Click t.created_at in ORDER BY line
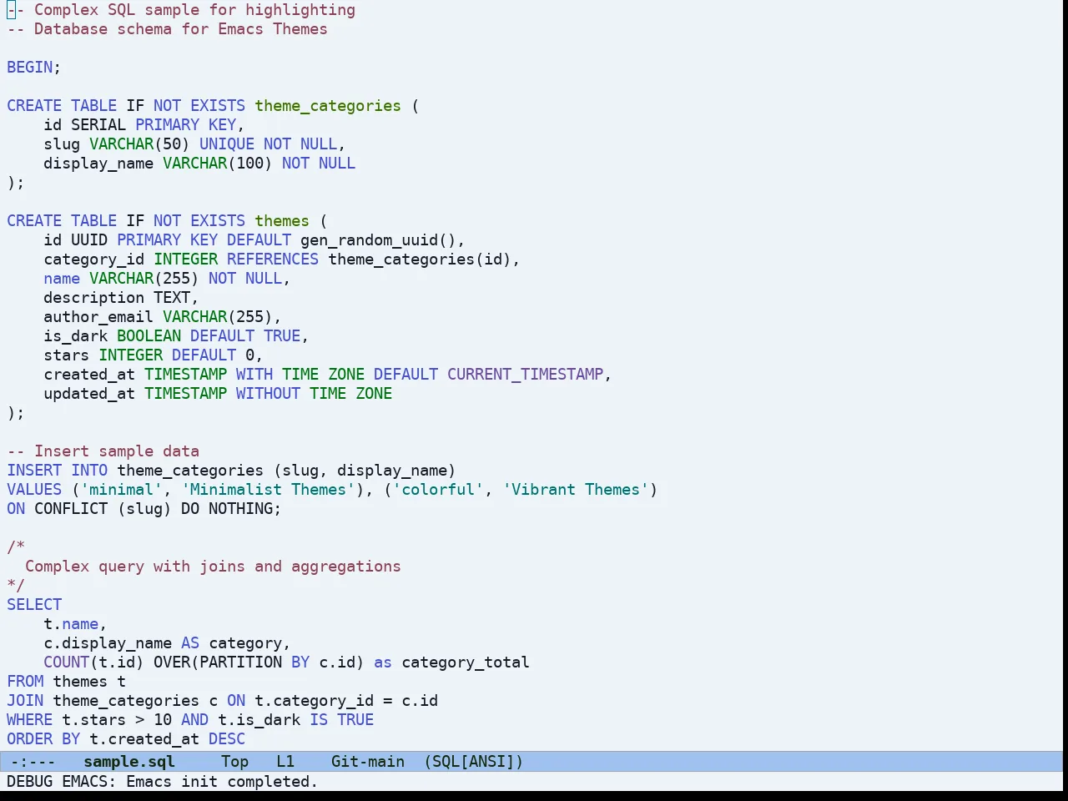Screen dimensions: 1068x801 click(x=144, y=738)
